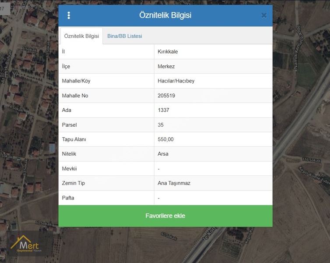
Task: Close the Öznitelik Bilgisi dialog
Action: click(x=263, y=15)
